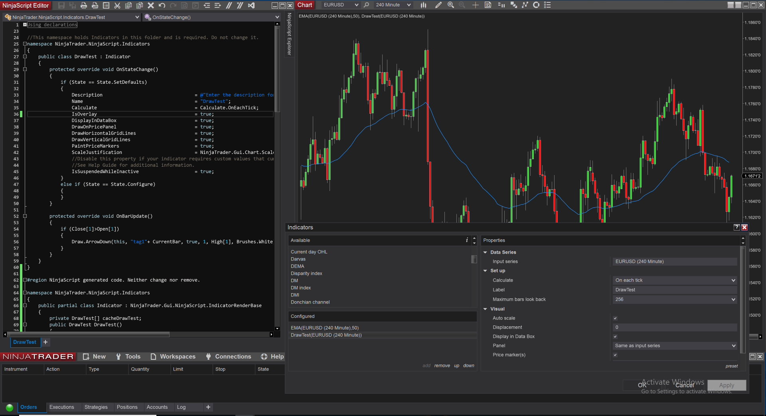
Task: Click the Print icon in NinjaScript Editor
Action: 84,5
